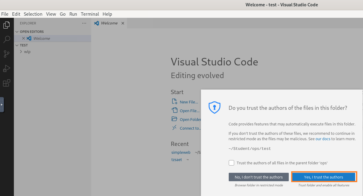Open Run and Debug view icon
The width and height of the screenshot is (363, 196).
(x=6, y=68)
